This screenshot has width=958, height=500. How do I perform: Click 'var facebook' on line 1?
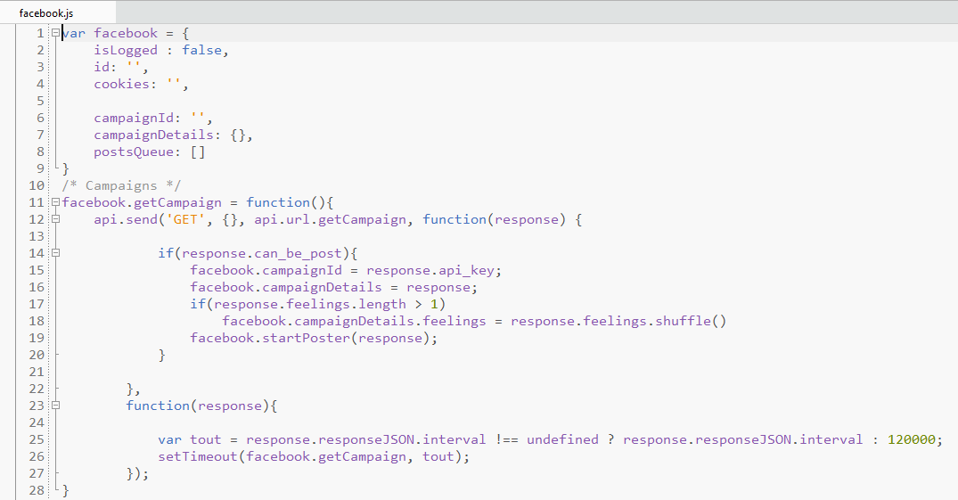pyautogui.click(x=110, y=33)
